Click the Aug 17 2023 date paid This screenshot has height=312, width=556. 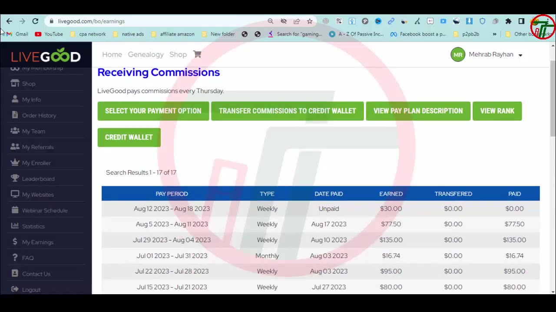(329, 224)
